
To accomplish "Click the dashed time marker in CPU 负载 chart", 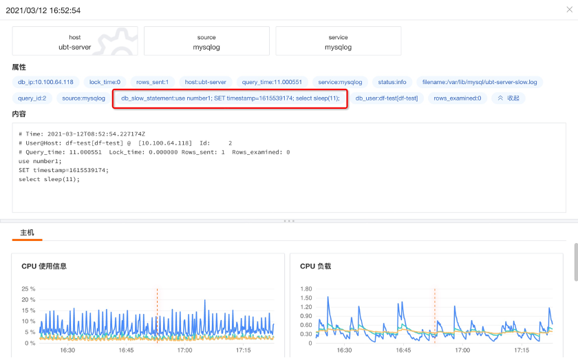I will 435,315.
